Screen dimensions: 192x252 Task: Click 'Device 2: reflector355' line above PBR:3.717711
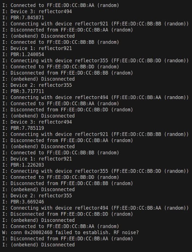point(37,85)
